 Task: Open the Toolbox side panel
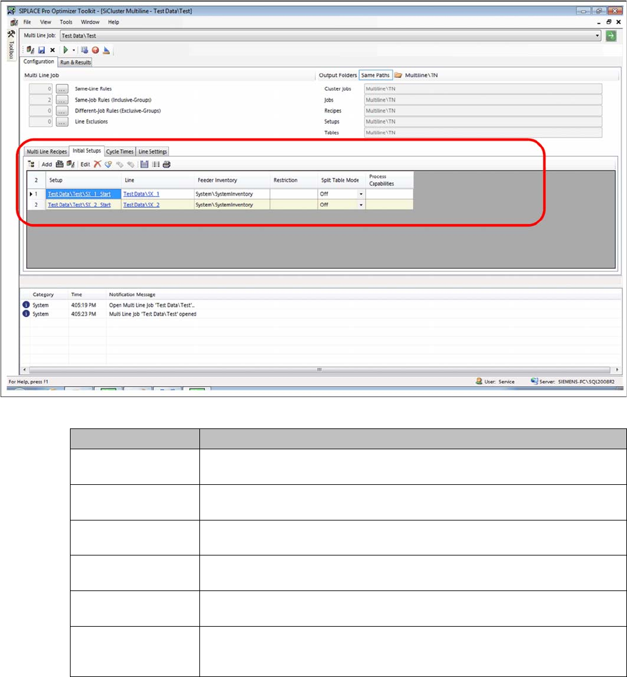pyautogui.click(x=12, y=44)
